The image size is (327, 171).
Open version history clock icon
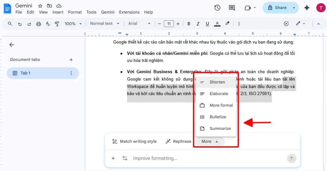[x=217, y=8]
